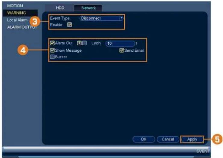Toggle the Send Email checkbox
The image size is (223, 158).
point(122,50)
